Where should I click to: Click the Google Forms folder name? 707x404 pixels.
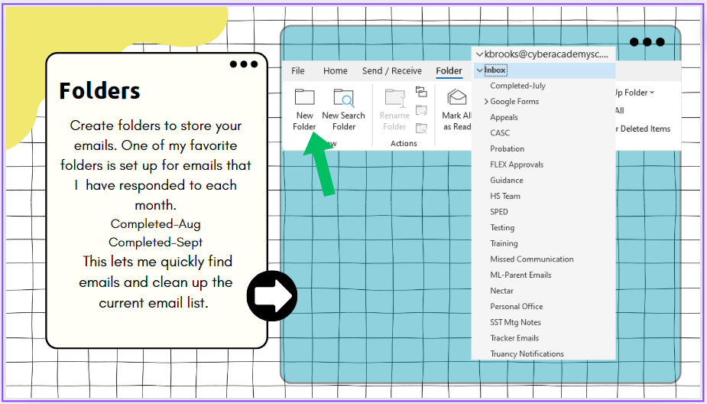pos(514,102)
